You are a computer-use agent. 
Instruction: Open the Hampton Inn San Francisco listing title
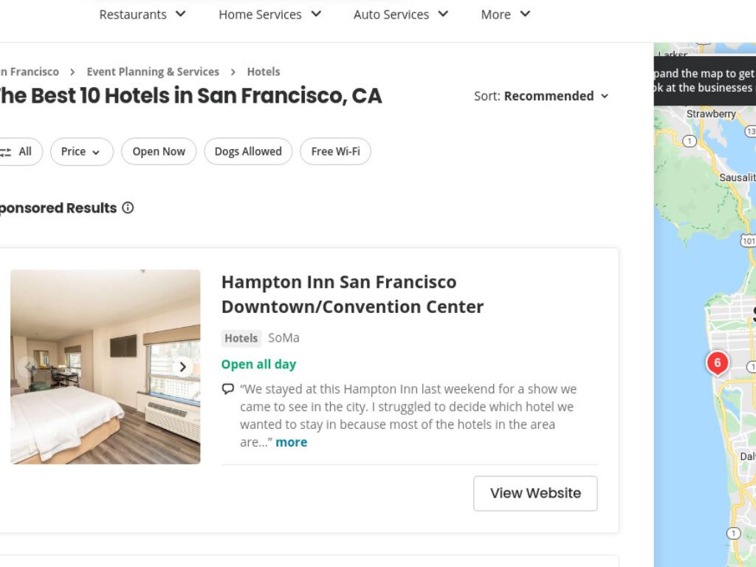pos(352,294)
